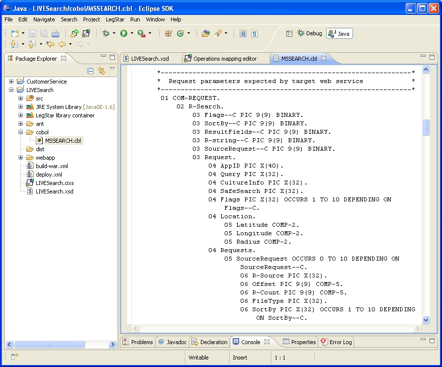Screen dimensions: 442x367
Task: Collapse the cobol folder
Action: coord(20,132)
